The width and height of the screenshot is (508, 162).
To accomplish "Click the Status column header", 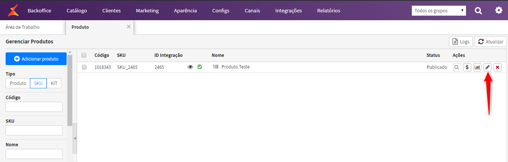I will coord(433,55).
